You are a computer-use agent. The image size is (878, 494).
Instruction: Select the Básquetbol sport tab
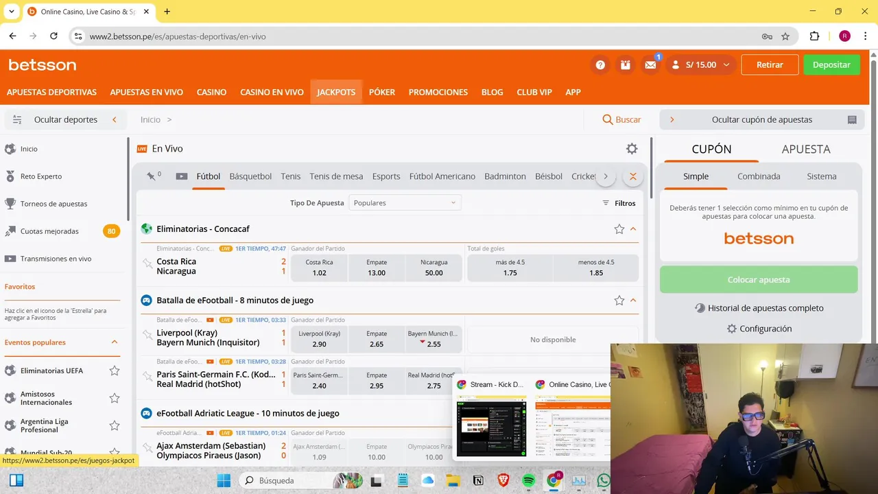250,176
